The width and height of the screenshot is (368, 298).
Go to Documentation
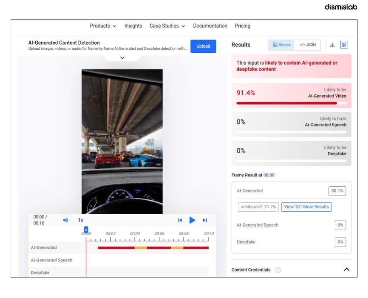click(x=210, y=26)
